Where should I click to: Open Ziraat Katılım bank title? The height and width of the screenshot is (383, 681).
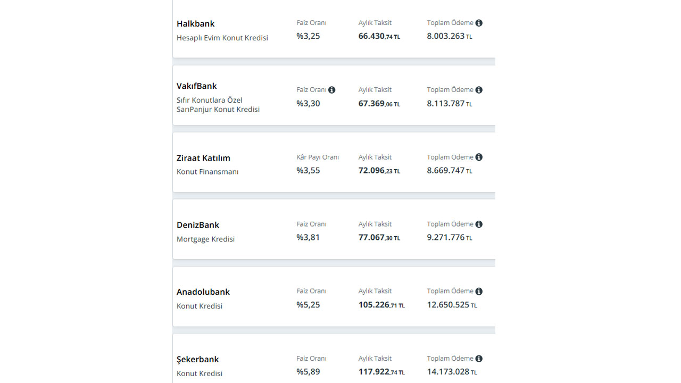203,158
